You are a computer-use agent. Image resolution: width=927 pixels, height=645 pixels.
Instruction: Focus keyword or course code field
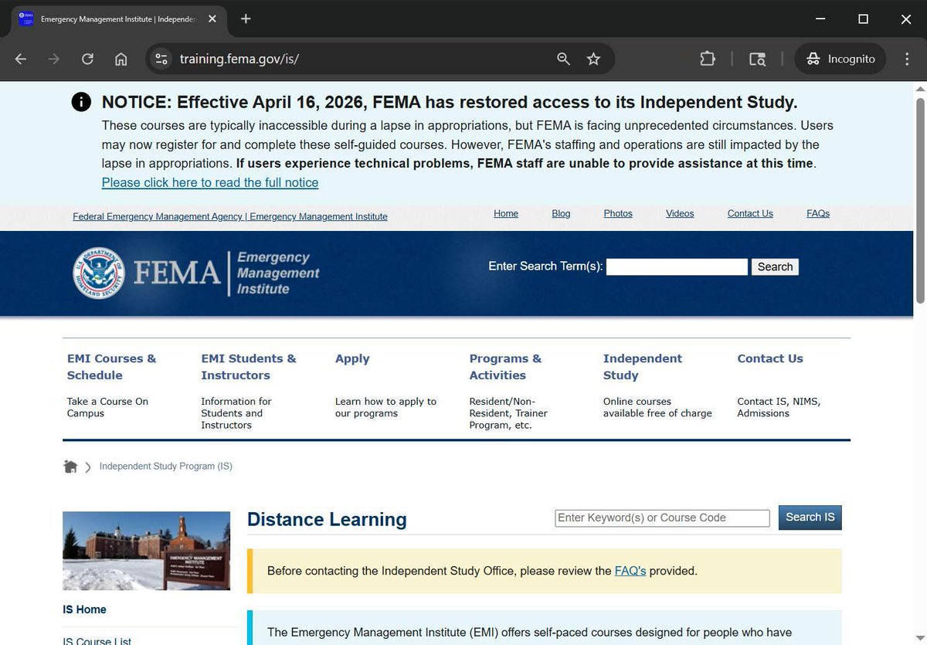click(x=663, y=518)
